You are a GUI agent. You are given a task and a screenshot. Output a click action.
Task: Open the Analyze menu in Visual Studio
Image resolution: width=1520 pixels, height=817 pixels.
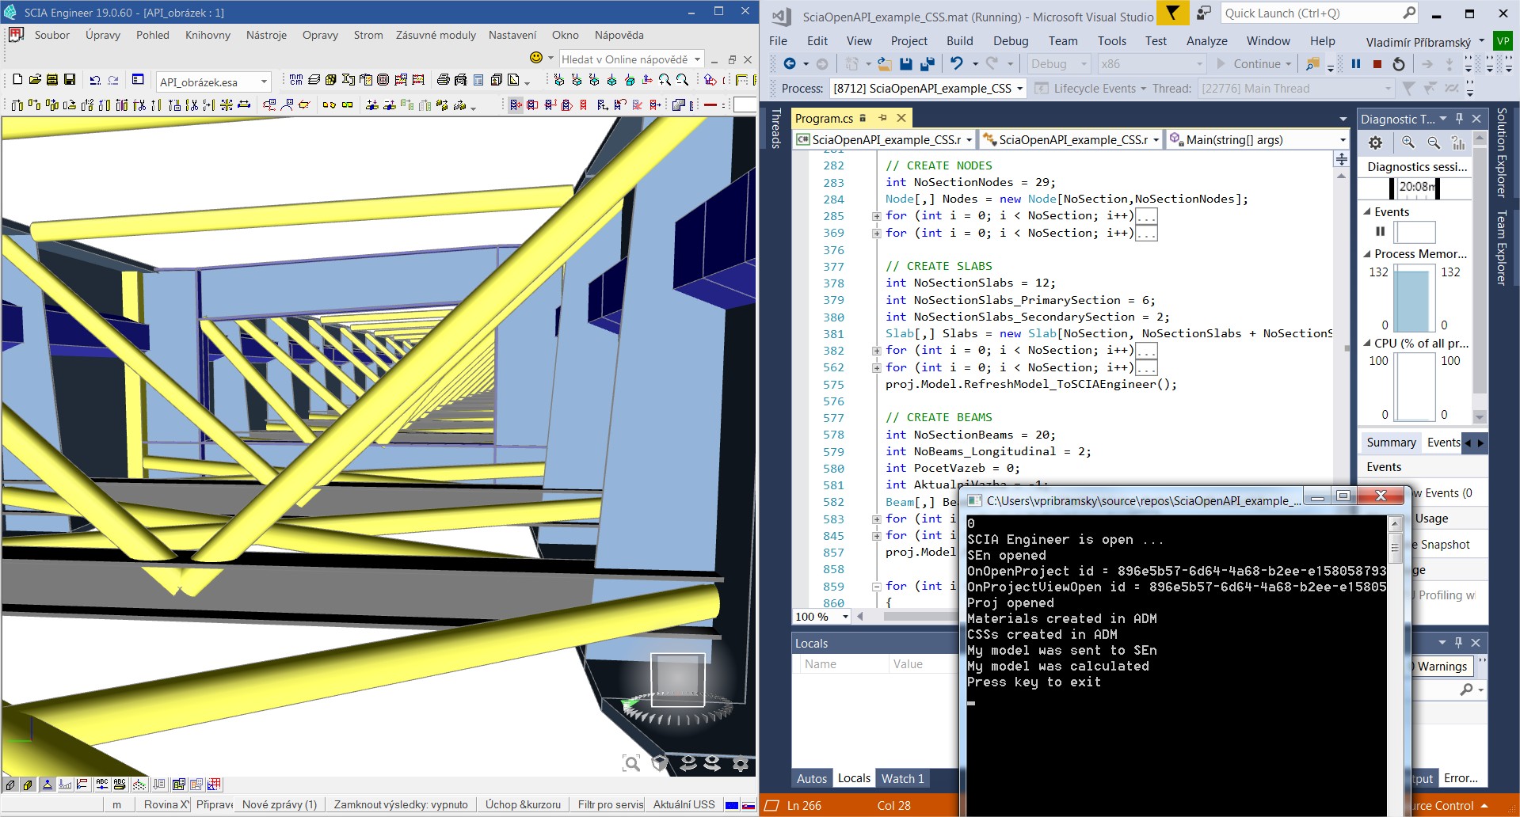(x=1206, y=41)
